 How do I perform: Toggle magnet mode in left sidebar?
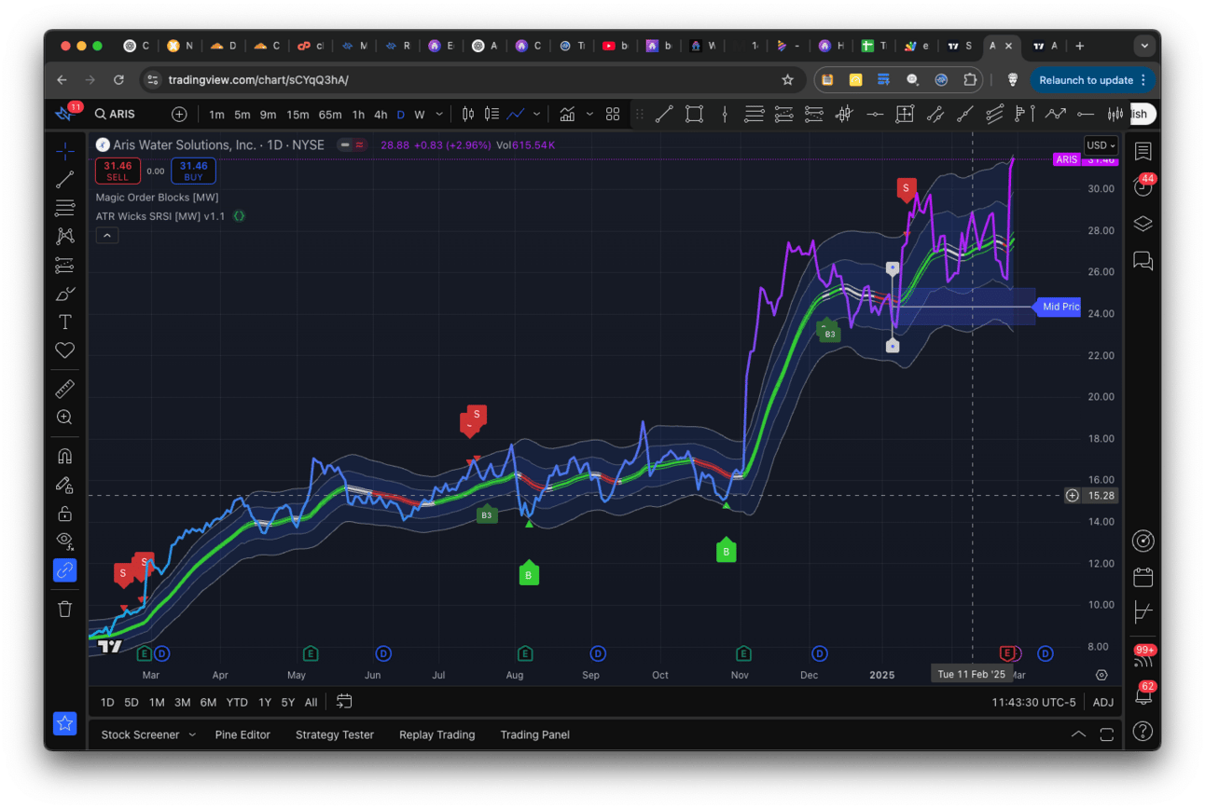click(64, 457)
